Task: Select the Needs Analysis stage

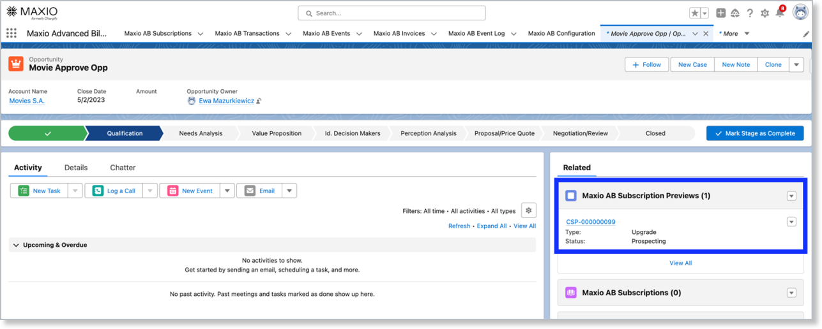Action: tap(201, 133)
